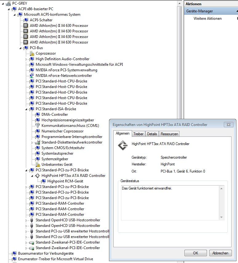Click the PC-GREY root computer icon
Screen dimensions: 238x263
point(8,3)
